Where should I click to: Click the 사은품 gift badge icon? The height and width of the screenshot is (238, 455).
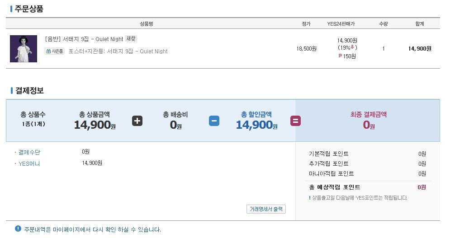(55, 51)
